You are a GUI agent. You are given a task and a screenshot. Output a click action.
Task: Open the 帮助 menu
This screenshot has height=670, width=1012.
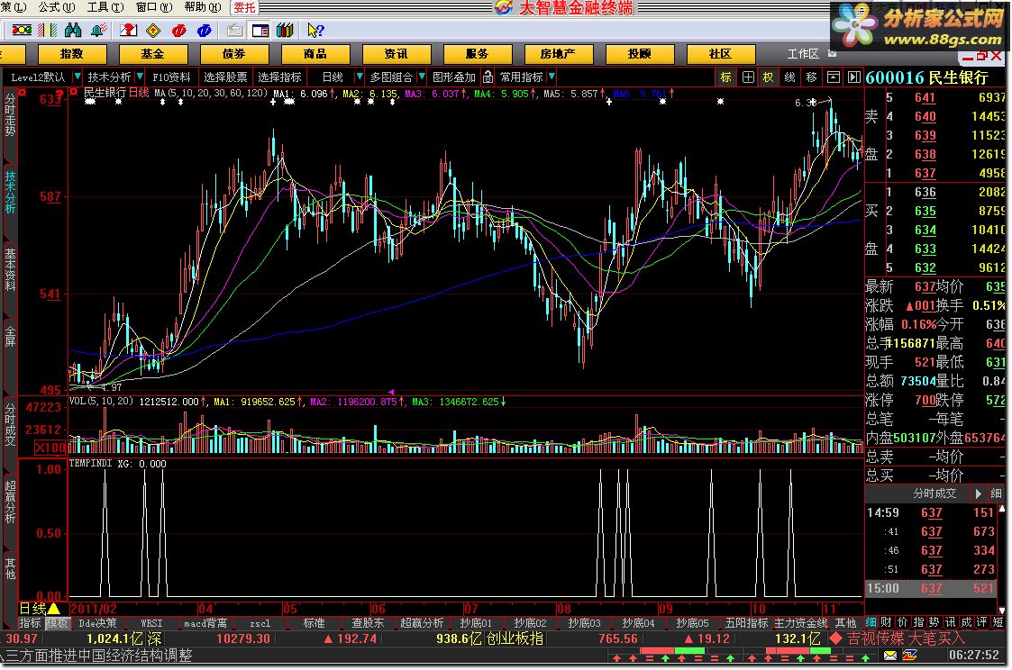[203, 7]
